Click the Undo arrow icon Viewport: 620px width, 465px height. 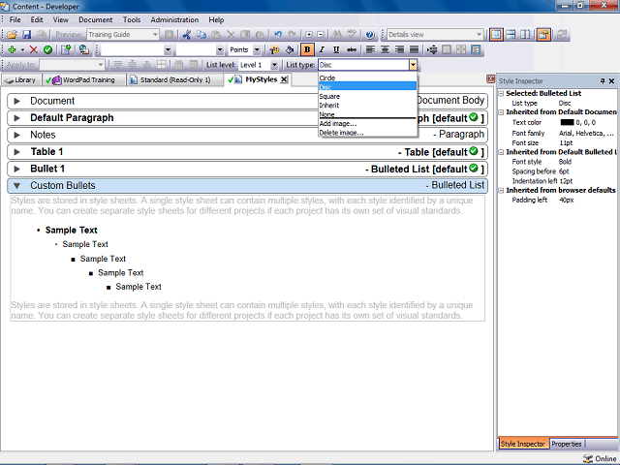[x=278, y=35]
